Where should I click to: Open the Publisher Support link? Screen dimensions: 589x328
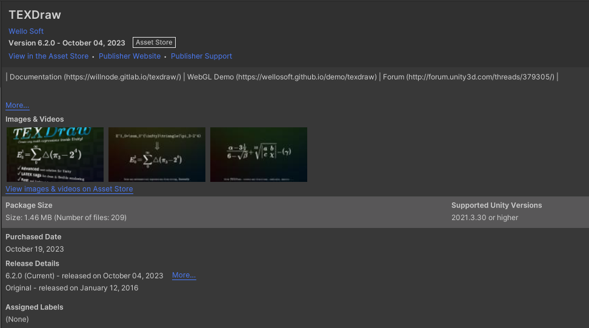(x=201, y=56)
